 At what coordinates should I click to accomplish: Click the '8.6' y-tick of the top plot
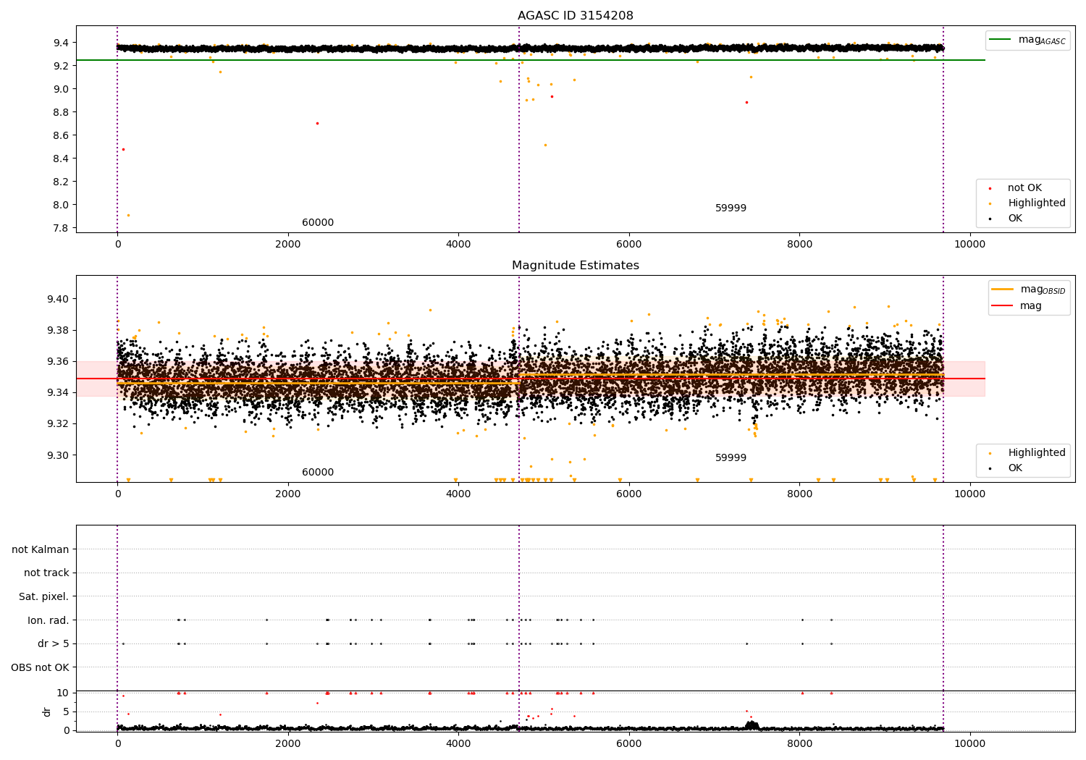[x=61, y=135]
